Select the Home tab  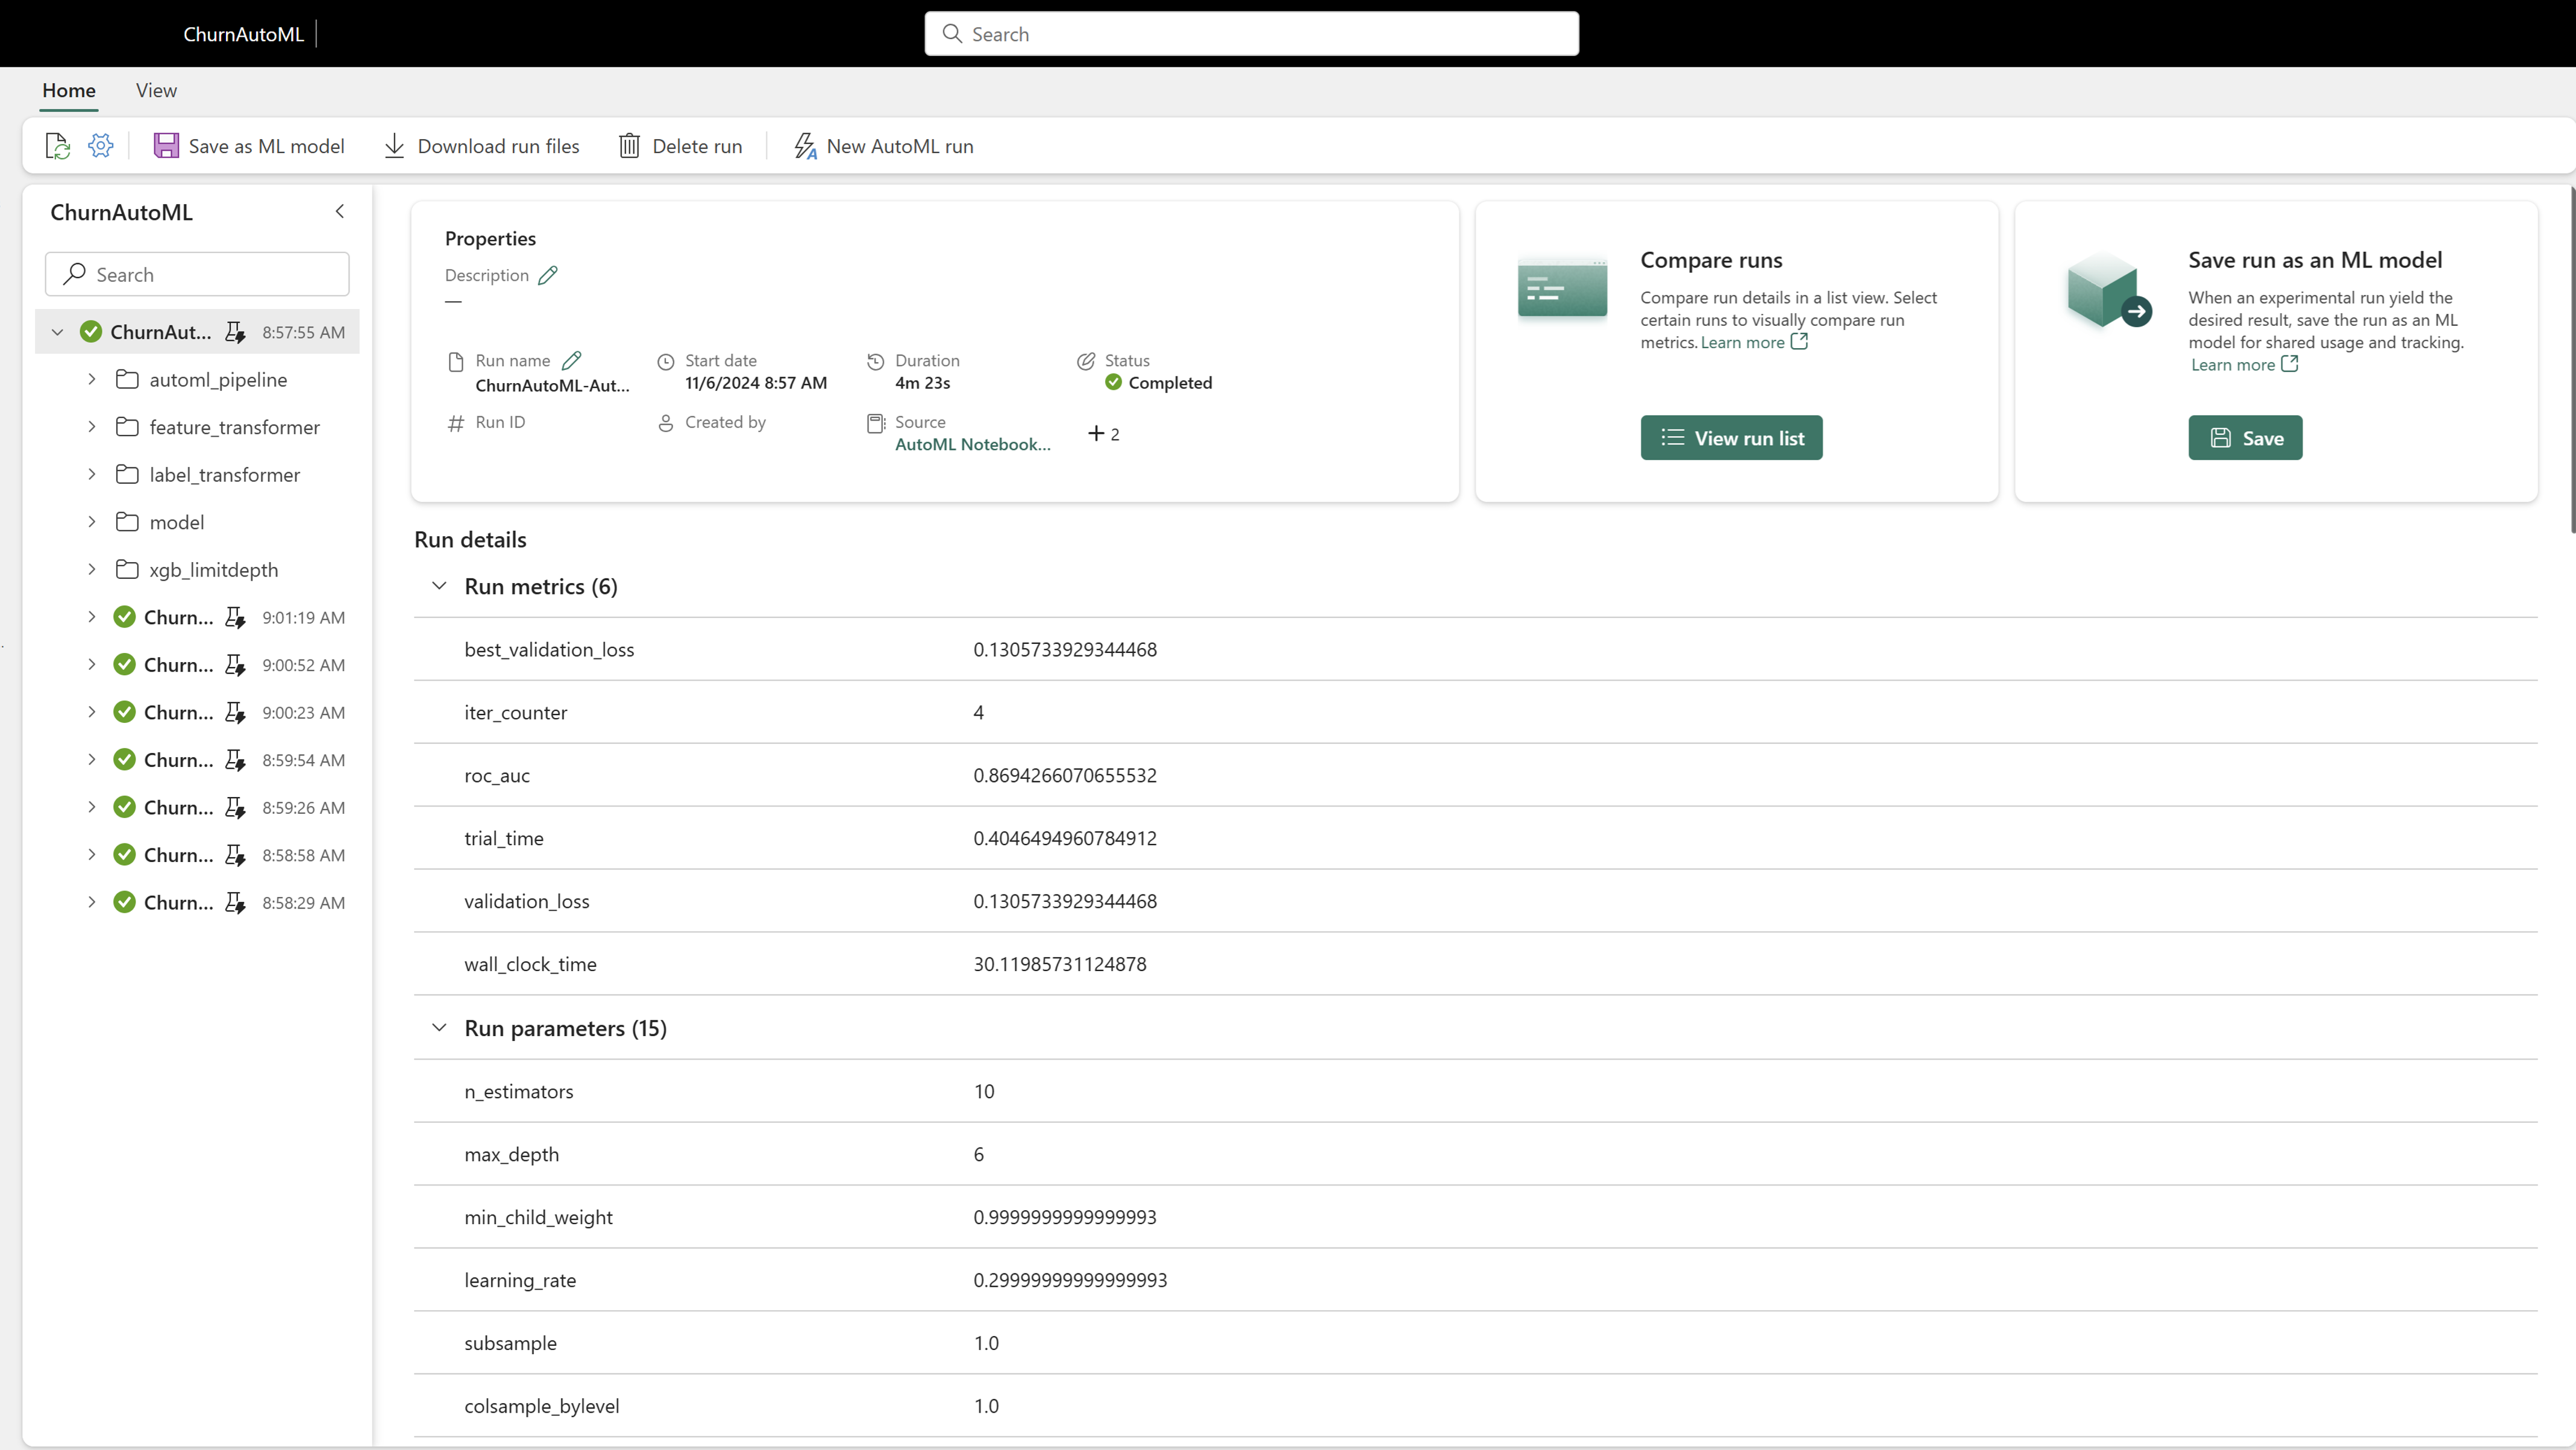69,90
